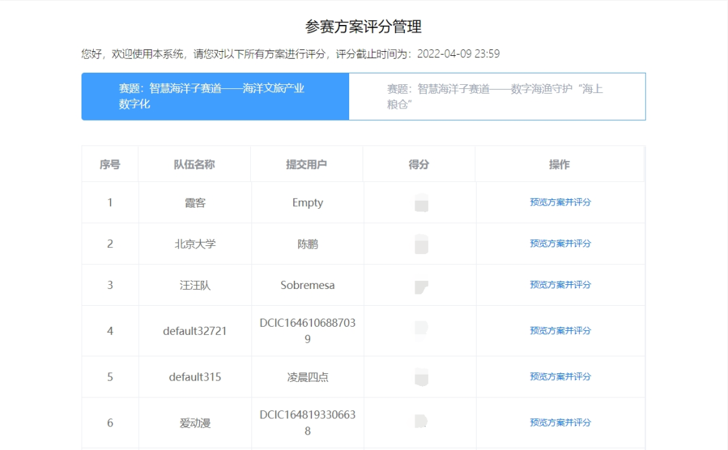The height and width of the screenshot is (450, 728).
Task: Click the submitting user DCIC1648193306638
Action: pos(307,422)
